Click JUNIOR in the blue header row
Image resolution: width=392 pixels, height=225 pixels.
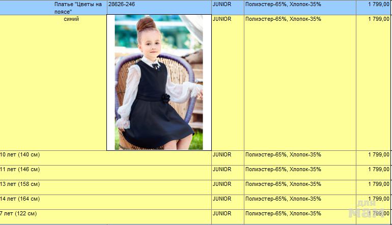222,4
